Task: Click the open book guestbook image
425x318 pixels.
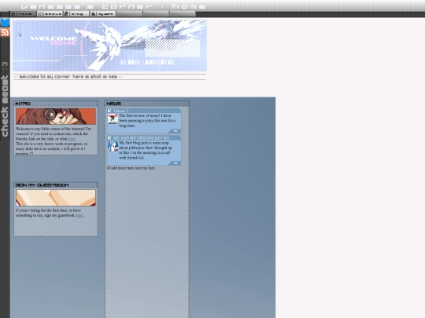Action: tap(56, 198)
